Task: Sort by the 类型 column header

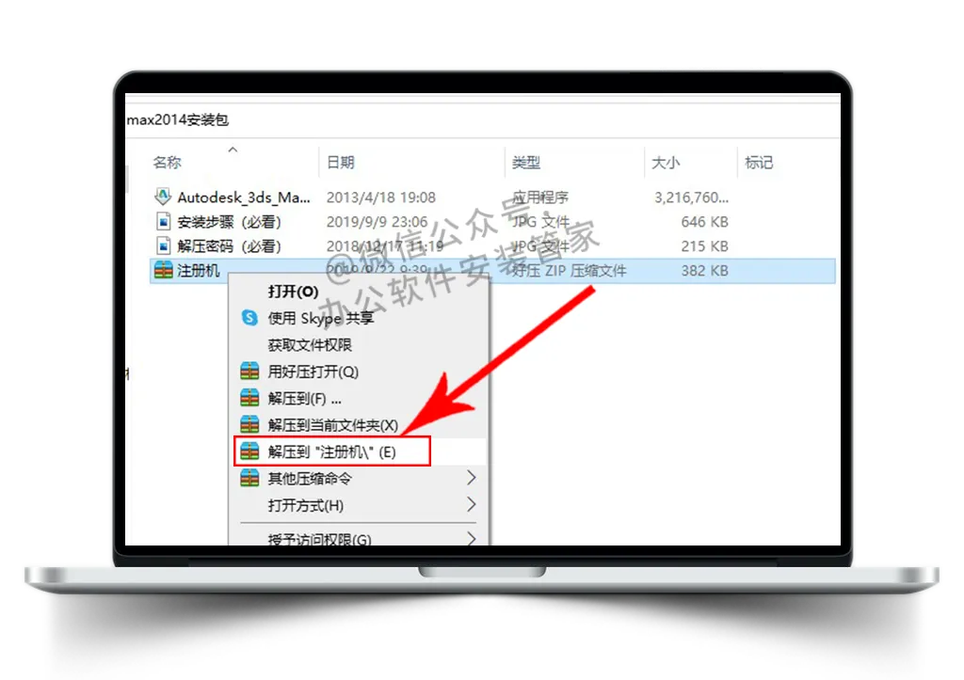Action: tap(526, 162)
